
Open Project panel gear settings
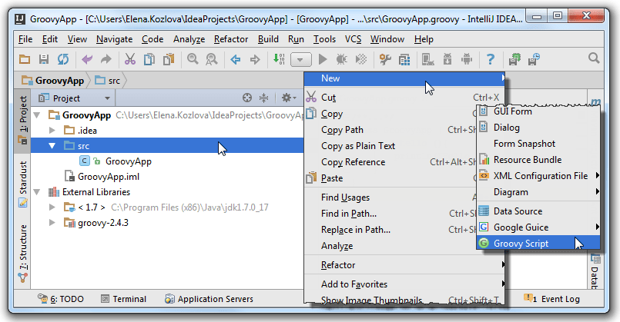point(288,98)
